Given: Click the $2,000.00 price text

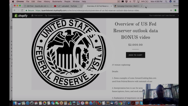Looking at the screenshot, I should tap(135, 45).
